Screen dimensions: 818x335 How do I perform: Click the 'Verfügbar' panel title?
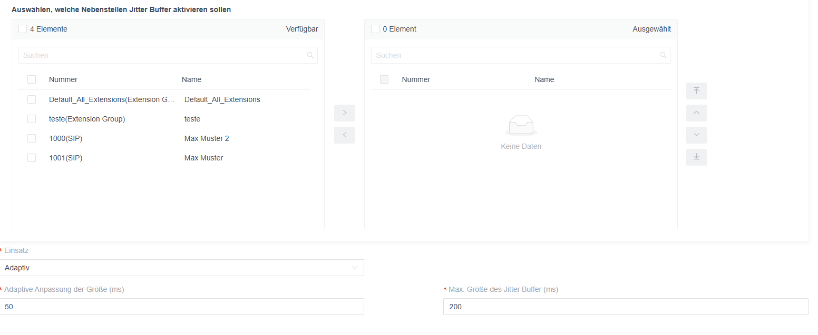tap(302, 29)
